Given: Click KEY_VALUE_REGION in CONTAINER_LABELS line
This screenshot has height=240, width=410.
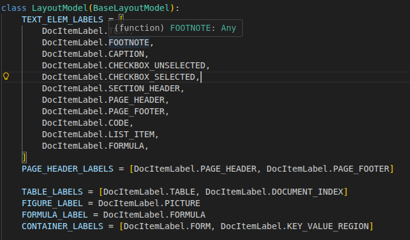Looking at the screenshot, I should [x=328, y=227].
